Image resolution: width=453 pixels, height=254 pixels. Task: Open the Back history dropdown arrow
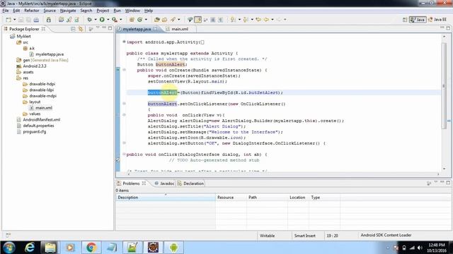point(273,20)
